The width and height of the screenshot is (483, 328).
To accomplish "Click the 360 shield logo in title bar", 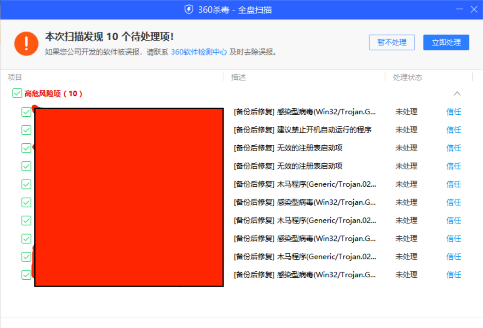I will pyautogui.click(x=189, y=10).
